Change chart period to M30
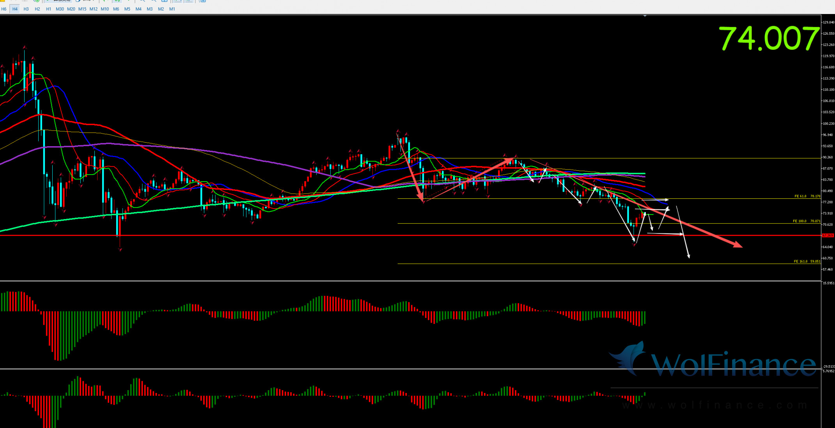835x428 pixels. click(x=60, y=9)
